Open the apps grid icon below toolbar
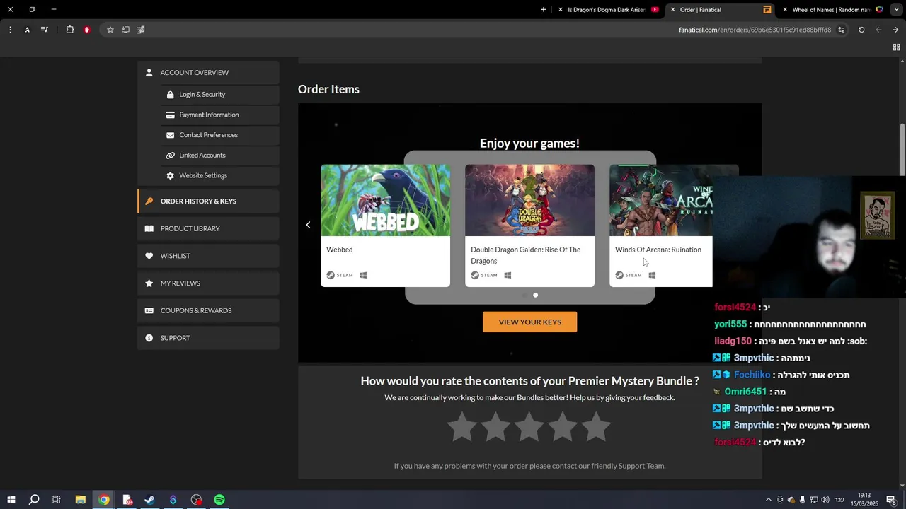This screenshot has height=509, width=906. 896,47
